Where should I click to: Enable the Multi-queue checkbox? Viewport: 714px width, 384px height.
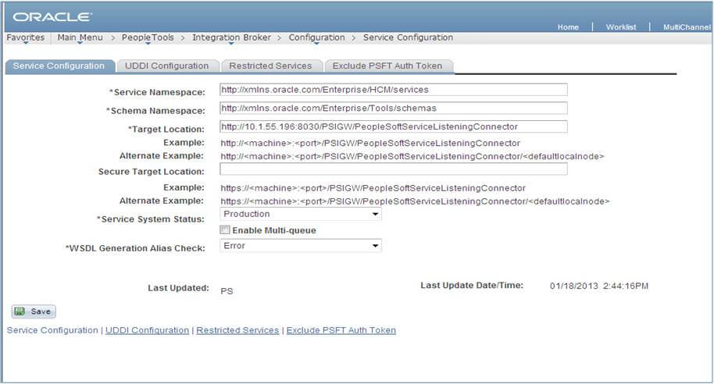[x=225, y=230]
